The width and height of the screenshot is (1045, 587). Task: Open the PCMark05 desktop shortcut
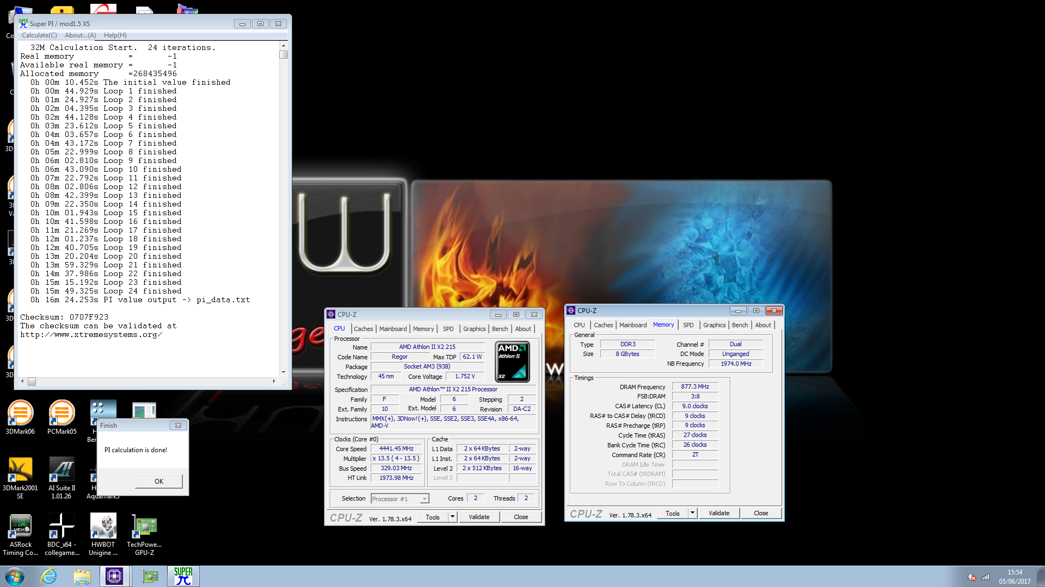tap(62, 417)
